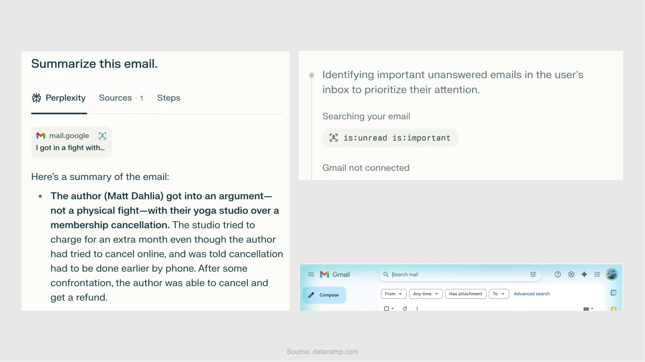Toggle the Has attachment filter chip
Viewport: 645px width, 362px height.
pos(466,294)
